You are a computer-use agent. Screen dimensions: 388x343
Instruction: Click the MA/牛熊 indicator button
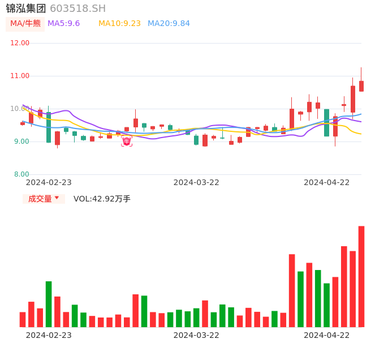coord(25,24)
